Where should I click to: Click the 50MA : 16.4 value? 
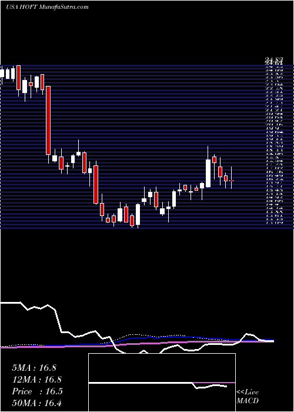point(37,403)
